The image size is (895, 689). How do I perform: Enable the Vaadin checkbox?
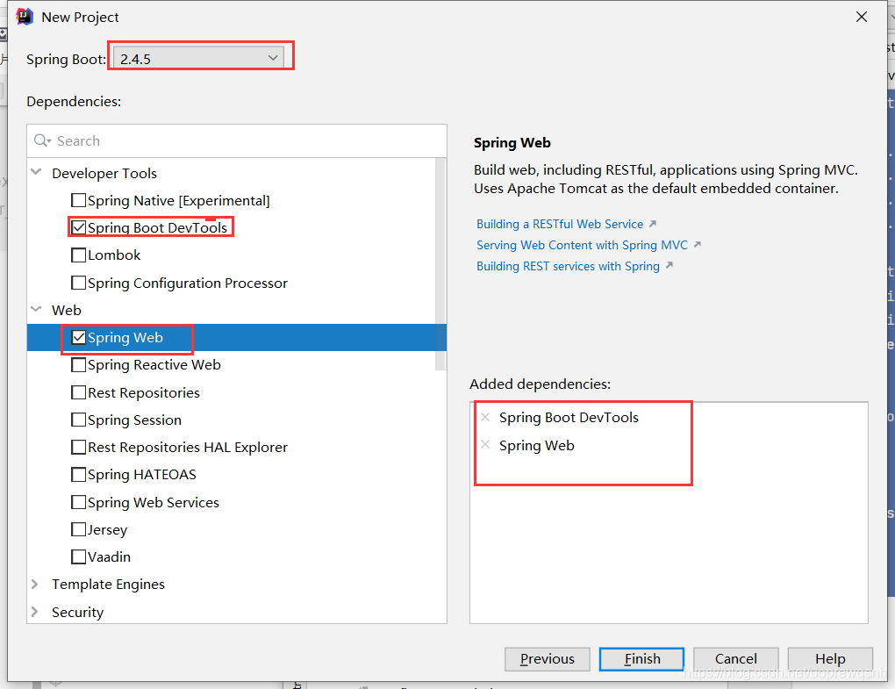(78, 556)
